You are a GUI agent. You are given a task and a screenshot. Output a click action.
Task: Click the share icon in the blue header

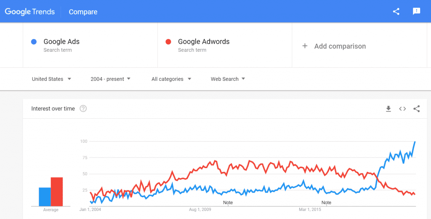pyautogui.click(x=396, y=11)
